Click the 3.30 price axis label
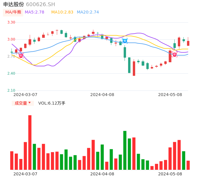 click(x=11, y=22)
